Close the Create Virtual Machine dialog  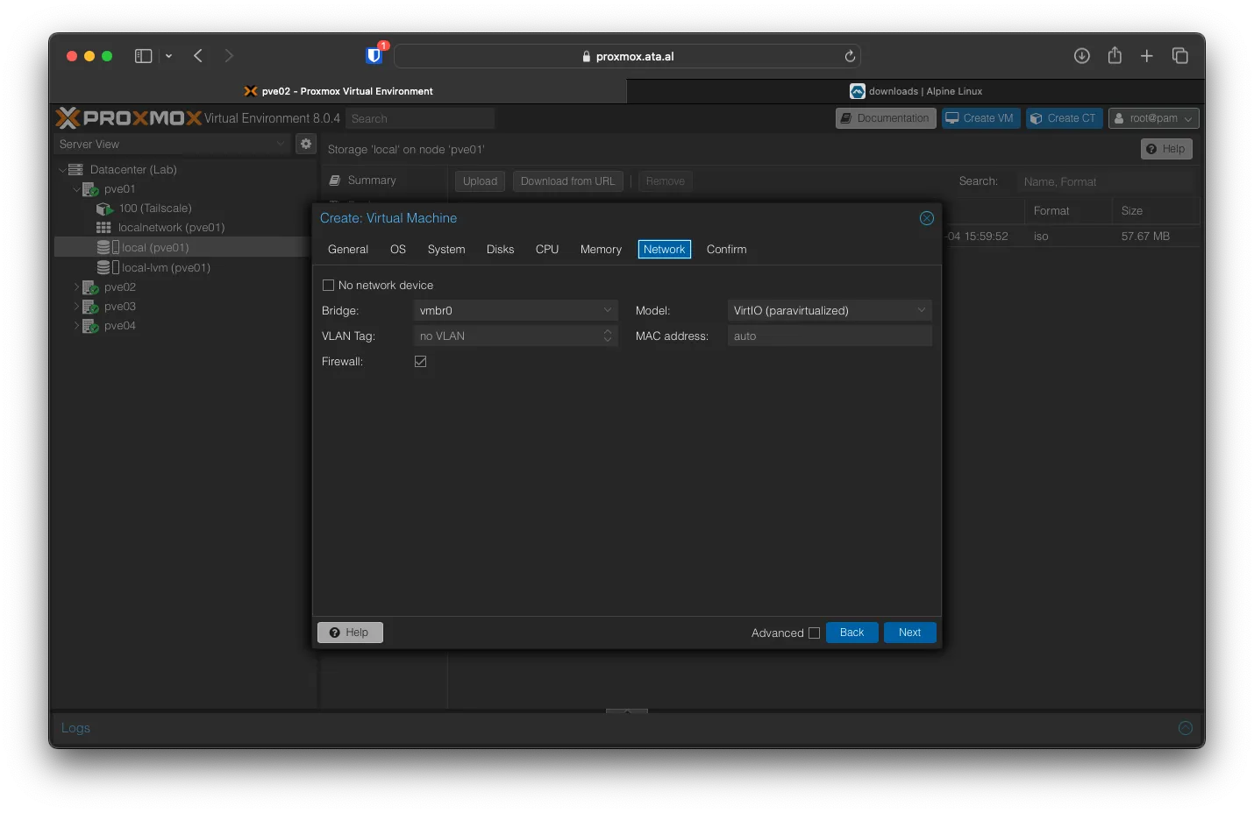pyautogui.click(x=927, y=218)
